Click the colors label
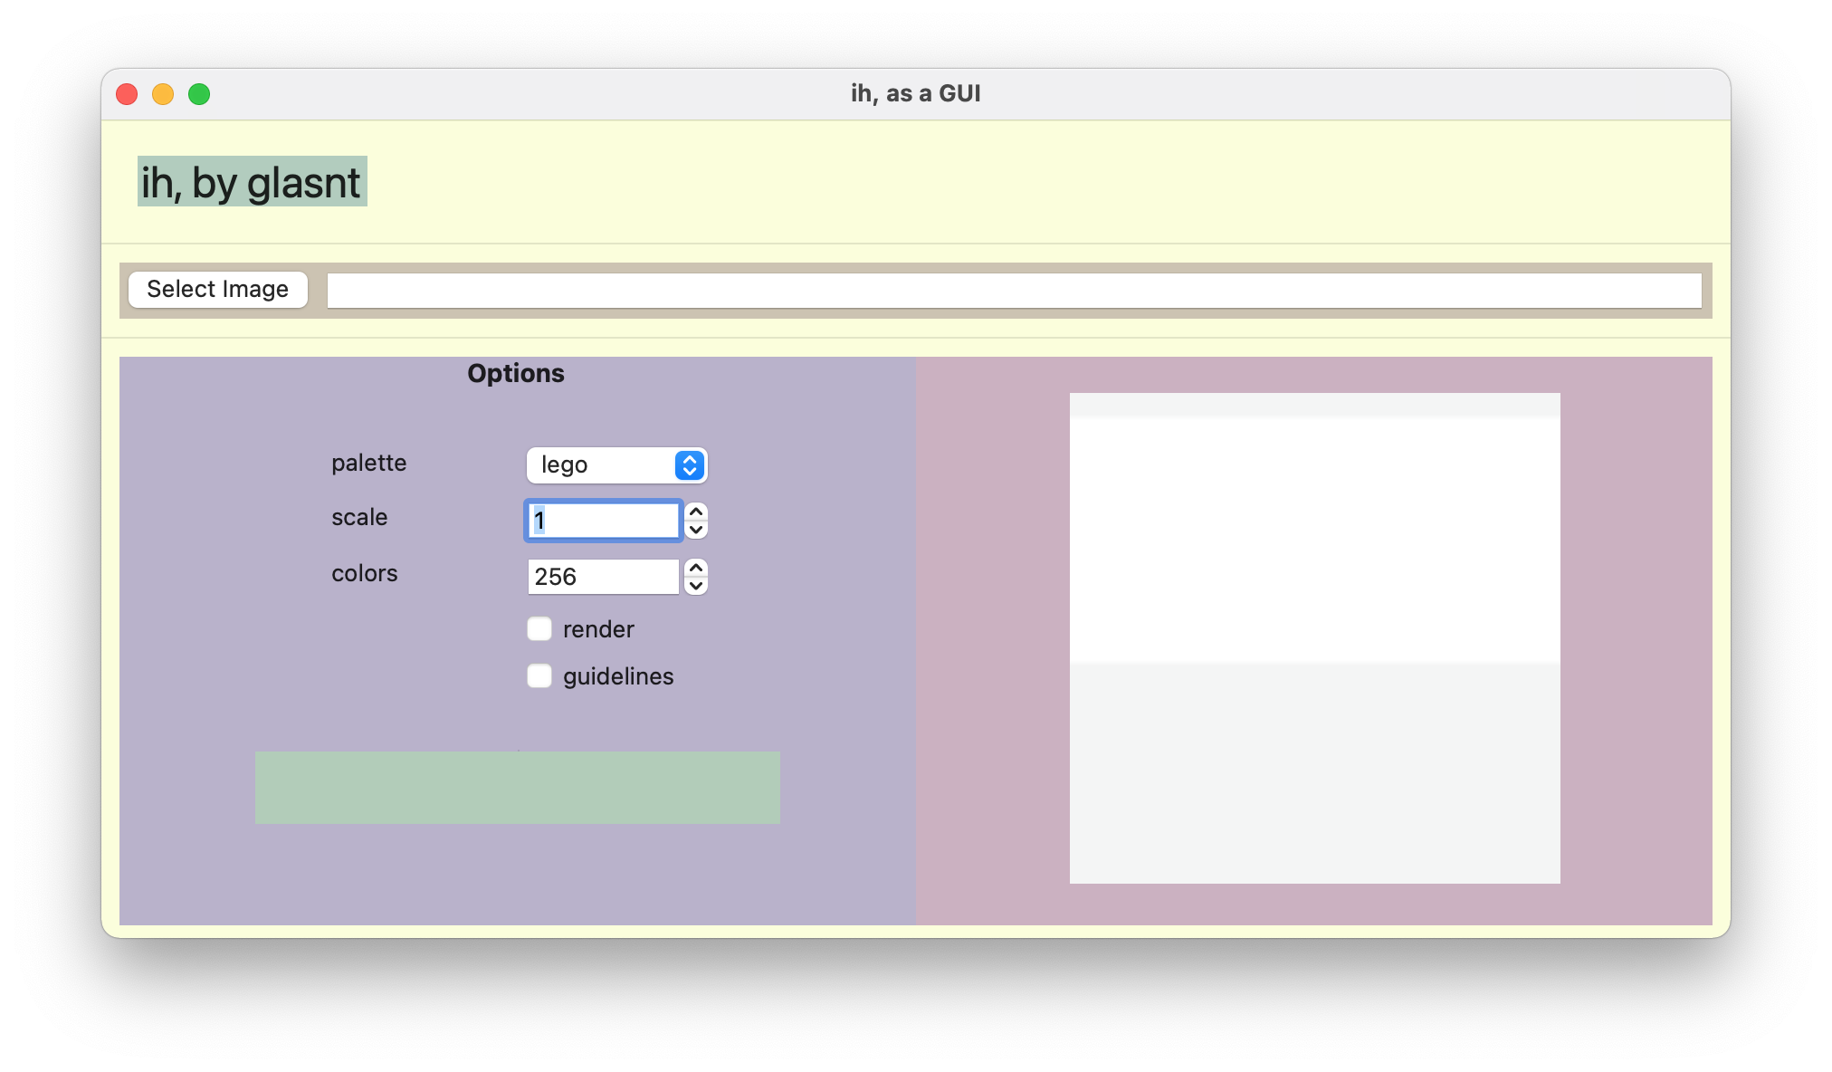This screenshot has height=1072, width=1832. pyautogui.click(x=365, y=574)
